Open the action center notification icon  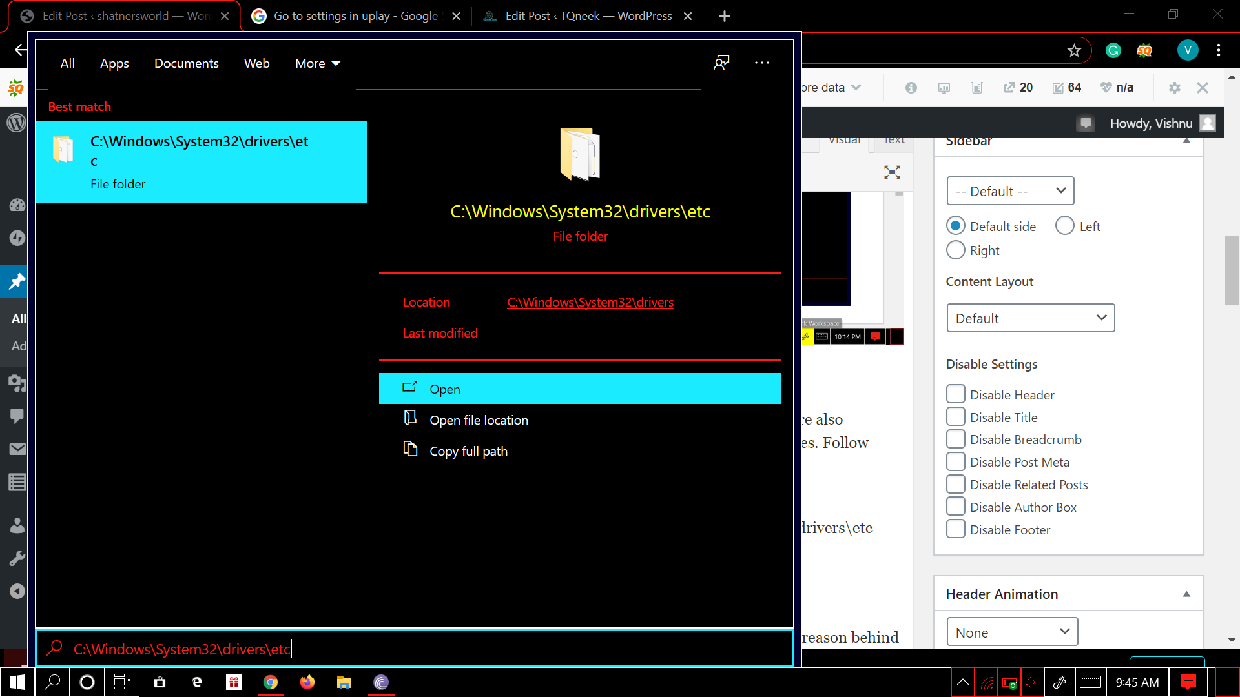click(x=1188, y=682)
